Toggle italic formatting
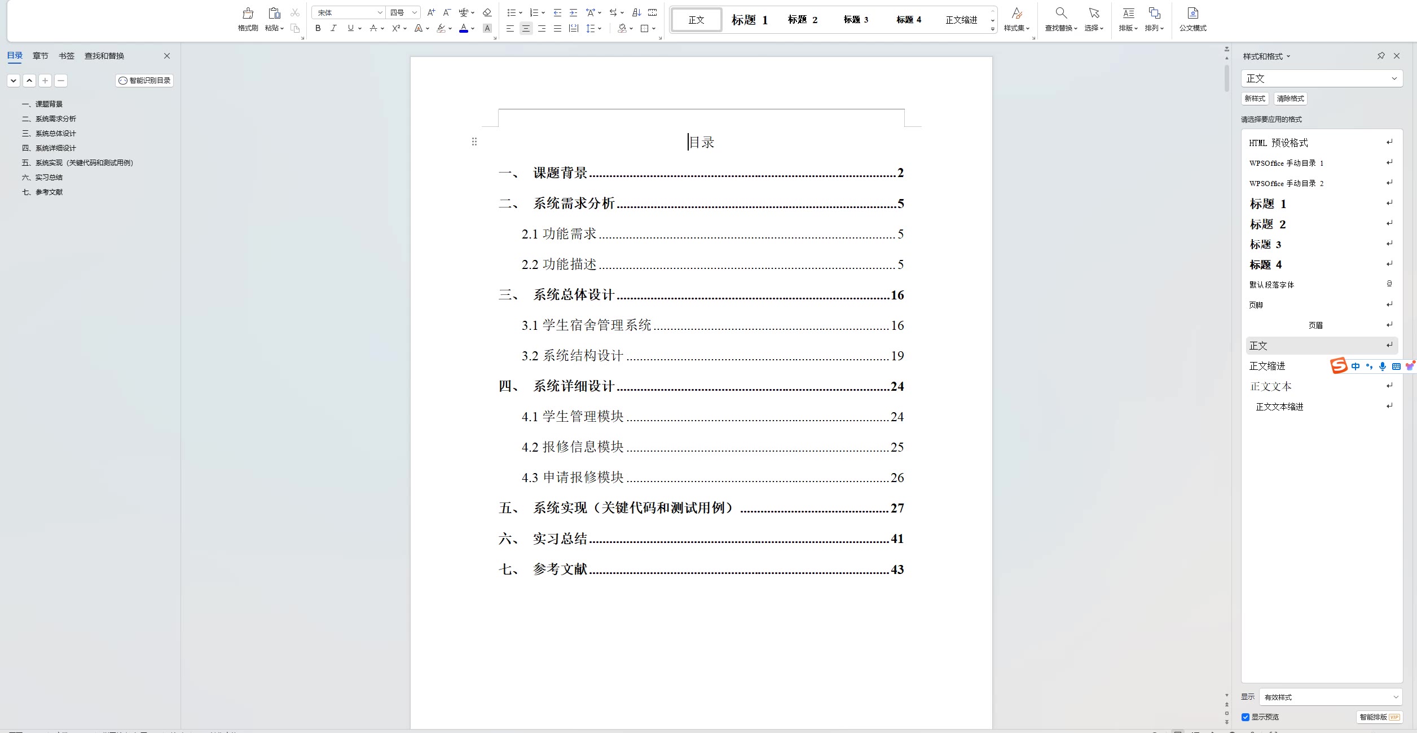1417x733 pixels. point(333,28)
